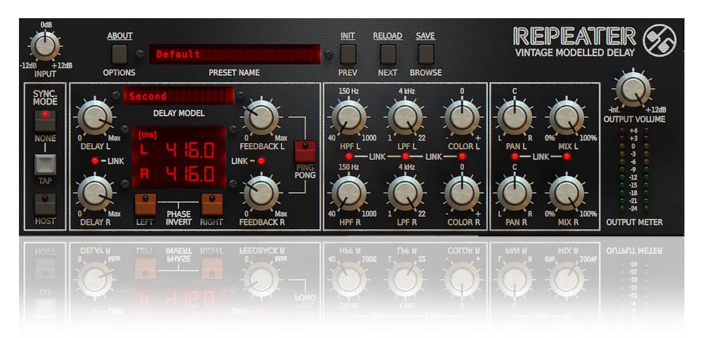Click the DELAY R knob
702x338 pixels.
[x=95, y=193]
